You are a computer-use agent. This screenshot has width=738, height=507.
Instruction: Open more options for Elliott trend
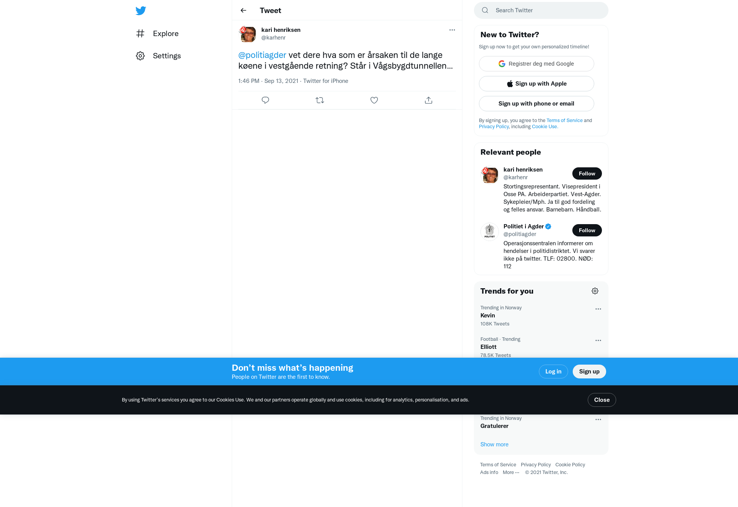(x=598, y=340)
